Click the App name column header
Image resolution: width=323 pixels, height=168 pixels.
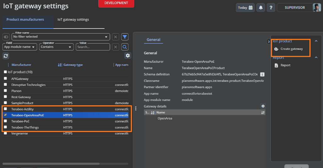coord(122,65)
